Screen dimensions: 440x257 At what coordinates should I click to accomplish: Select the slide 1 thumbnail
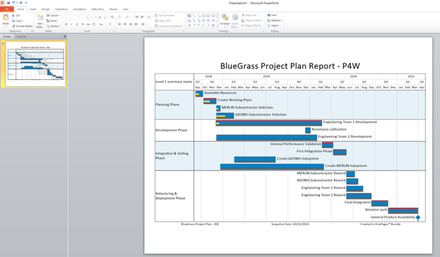pos(36,64)
